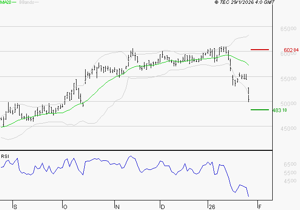Click the BBands legend label
300x210 pixels.
[x=27, y=2]
